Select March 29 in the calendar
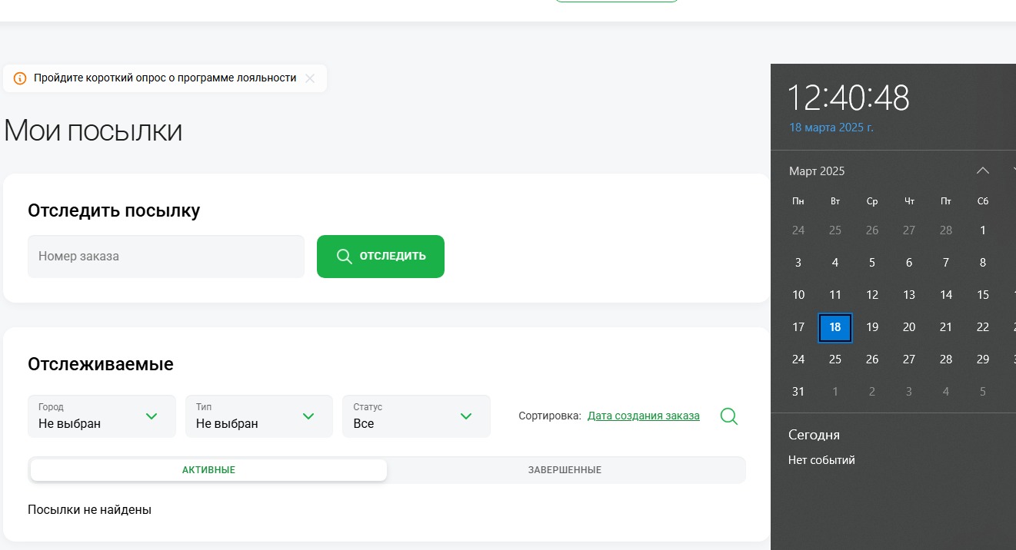This screenshot has width=1016, height=550. (x=983, y=359)
